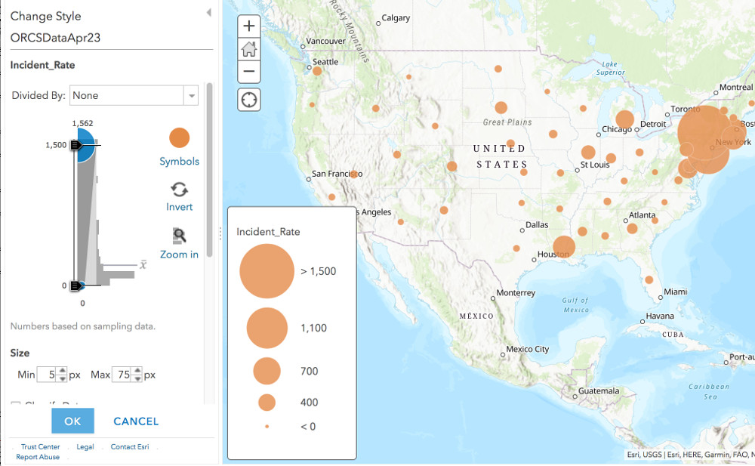
Task: Zoom out using the minus button
Action: 249,73
